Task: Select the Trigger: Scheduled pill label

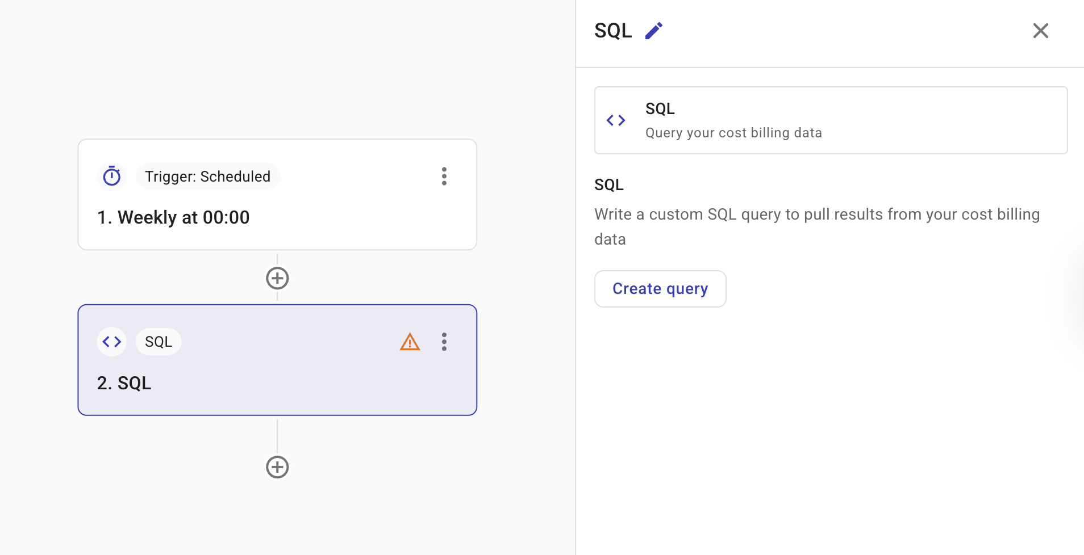Action: coord(207,176)
